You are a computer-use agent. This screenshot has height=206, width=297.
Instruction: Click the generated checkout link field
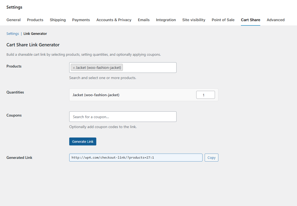(136, 158)
